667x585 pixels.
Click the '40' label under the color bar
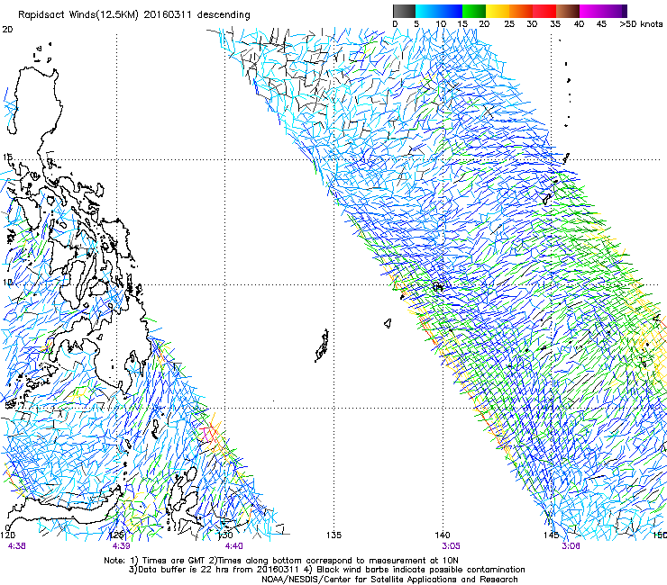579,23
